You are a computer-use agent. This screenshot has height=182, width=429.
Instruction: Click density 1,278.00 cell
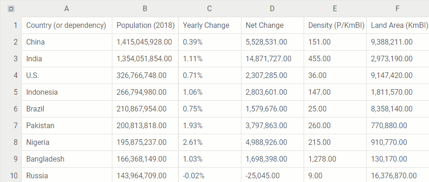pyautogui.click(x=335, y=159)
